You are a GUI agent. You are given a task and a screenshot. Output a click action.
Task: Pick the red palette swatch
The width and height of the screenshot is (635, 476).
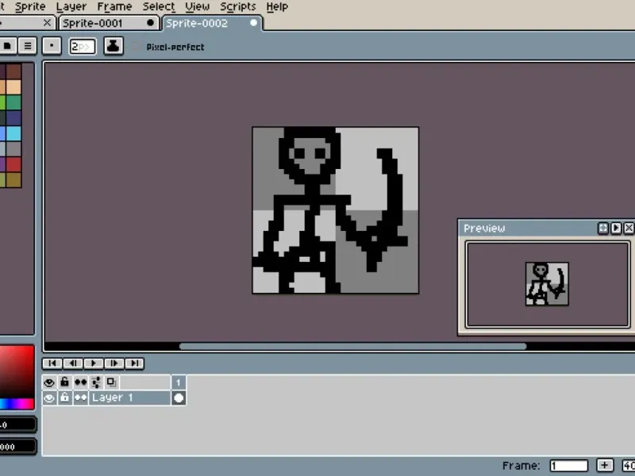[13, 164]
